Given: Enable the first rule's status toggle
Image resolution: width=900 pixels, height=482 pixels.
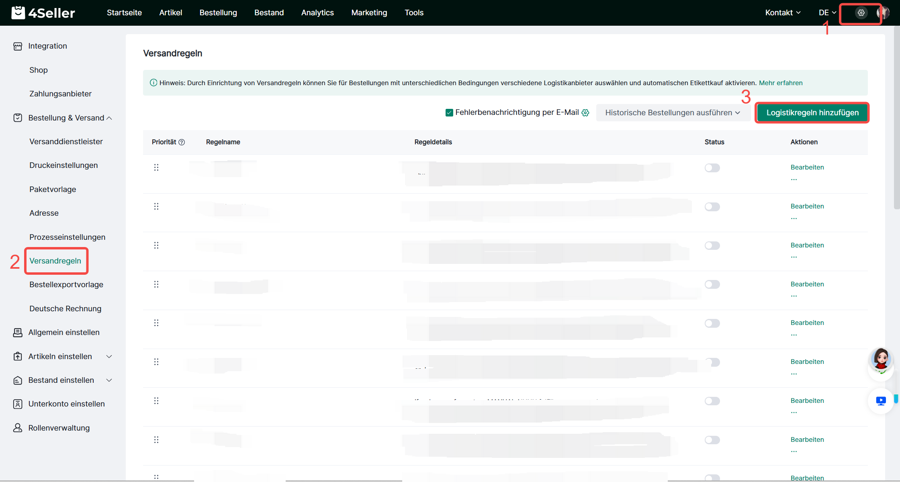Looking at the screenshot, I should 712,168.
